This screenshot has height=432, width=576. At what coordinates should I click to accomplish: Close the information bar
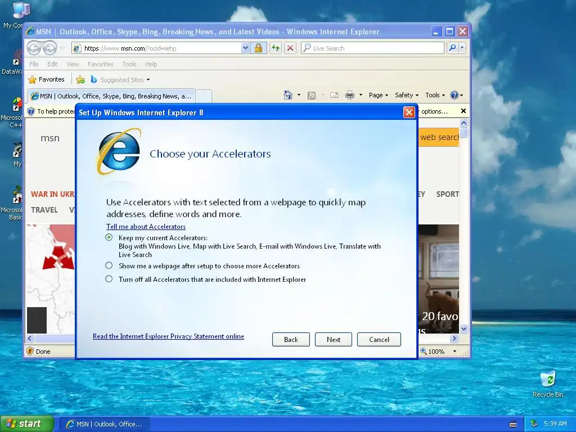(463, 111)
